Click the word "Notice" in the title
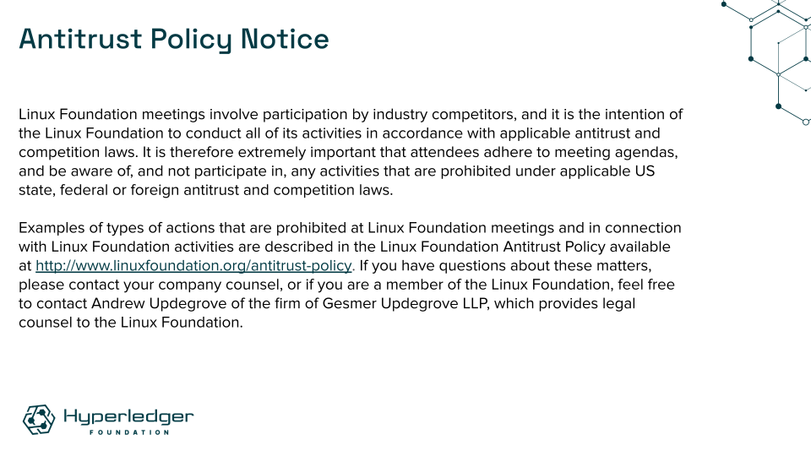Image resolution: width=811 pixels, height=456 pixels. click(285, 39)
